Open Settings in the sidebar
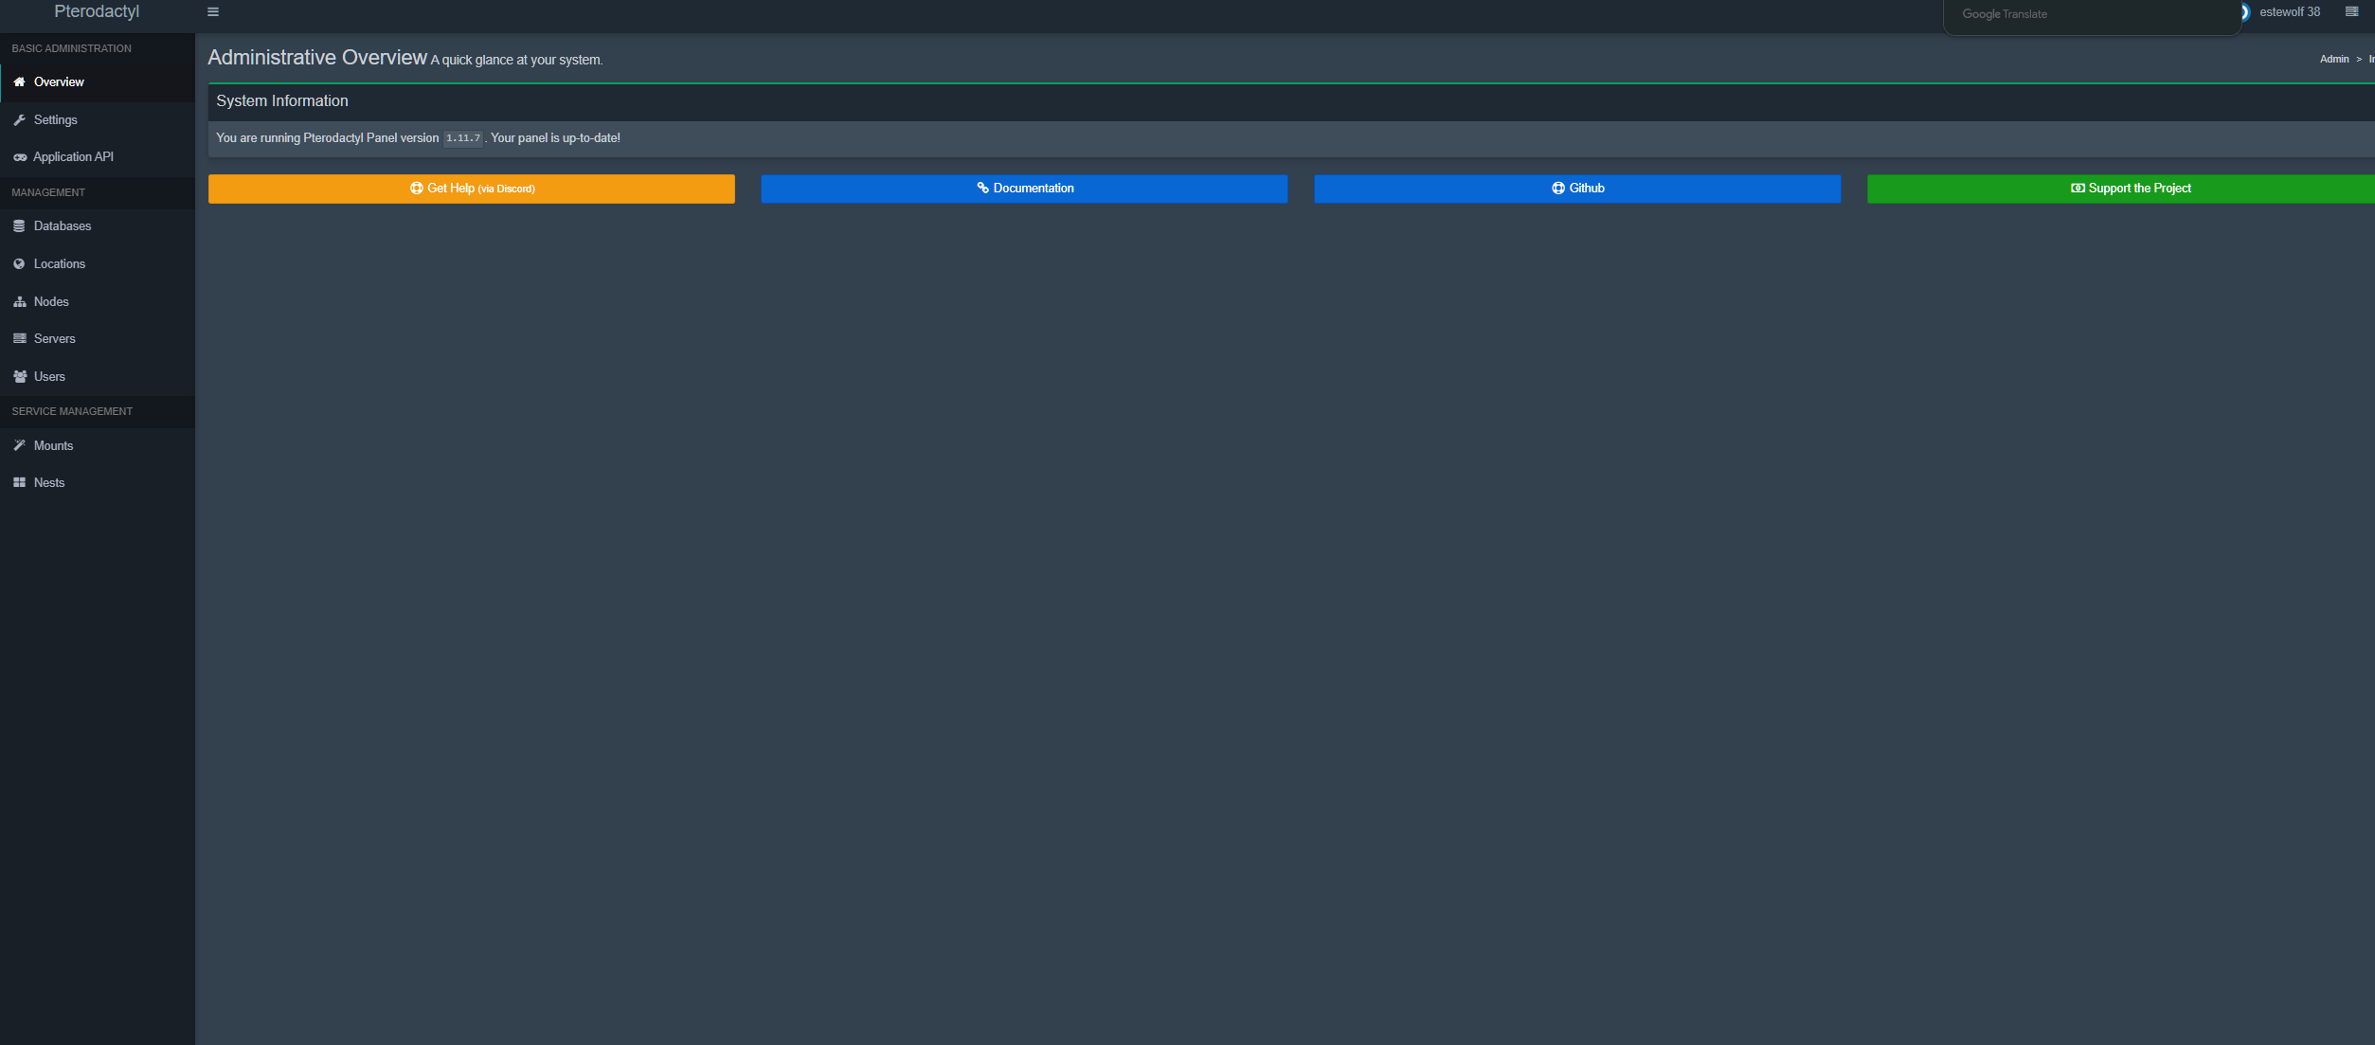 (98, 120)
